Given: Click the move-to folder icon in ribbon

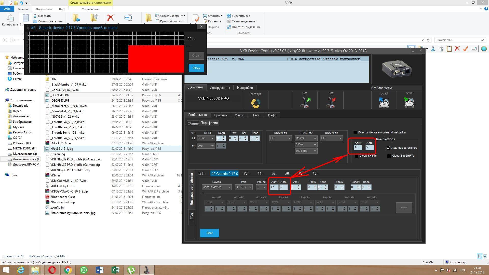Looking at the screenshot, I should 76,18.
